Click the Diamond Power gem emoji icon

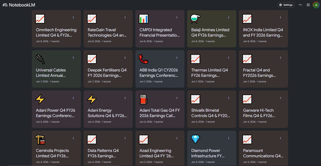pos(195,140)
